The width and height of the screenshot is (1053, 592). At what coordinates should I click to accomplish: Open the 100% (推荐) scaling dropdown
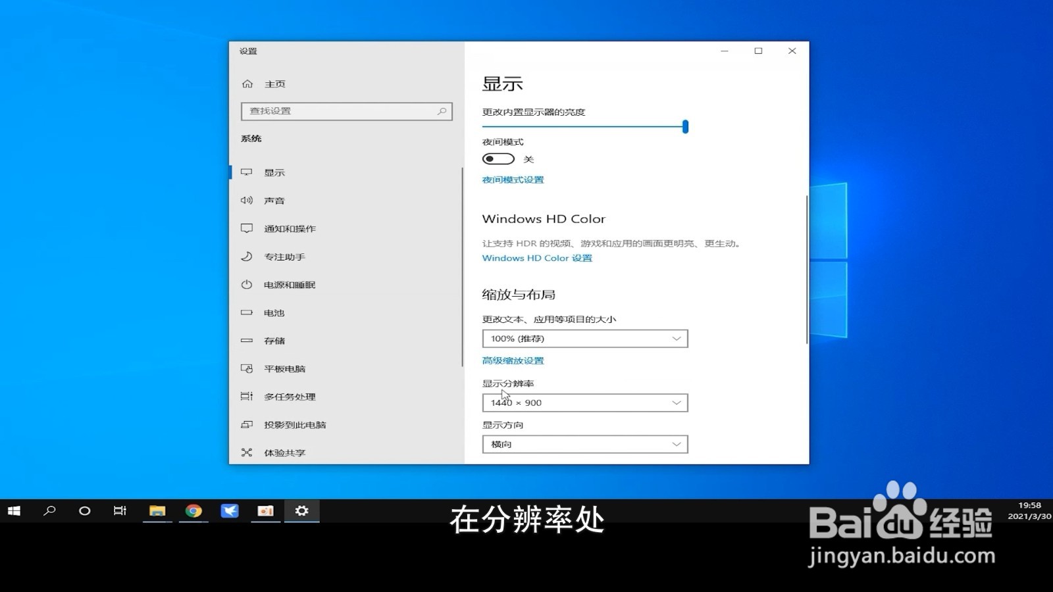pyautogui.click(x=585, y=339)
